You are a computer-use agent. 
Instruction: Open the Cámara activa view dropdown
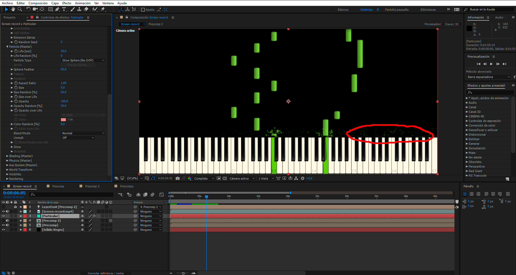242,179
